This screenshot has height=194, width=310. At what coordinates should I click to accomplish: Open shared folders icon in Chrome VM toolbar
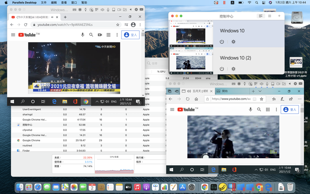(x=125, y=9)
